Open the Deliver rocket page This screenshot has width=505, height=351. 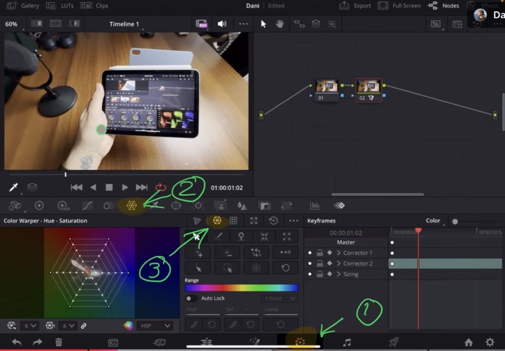click(x=393, y=342)
